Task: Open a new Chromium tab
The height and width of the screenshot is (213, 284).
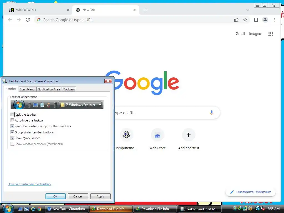Action: (145, 10)
